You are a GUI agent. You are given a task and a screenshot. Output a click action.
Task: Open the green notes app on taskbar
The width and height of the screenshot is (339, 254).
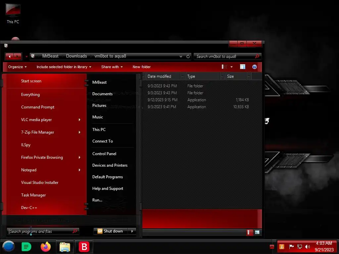click(x=26, y=247)
